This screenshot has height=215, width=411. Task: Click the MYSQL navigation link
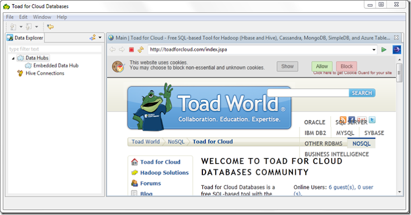pyautogui.click(x=345, y=133)
